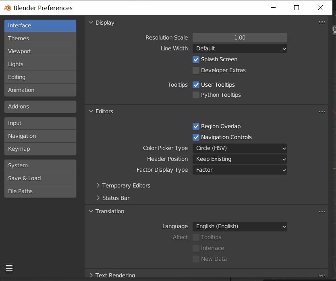Expand the Temporary Editors subpanel
336x281 pixels.
(x=98, y=185)
